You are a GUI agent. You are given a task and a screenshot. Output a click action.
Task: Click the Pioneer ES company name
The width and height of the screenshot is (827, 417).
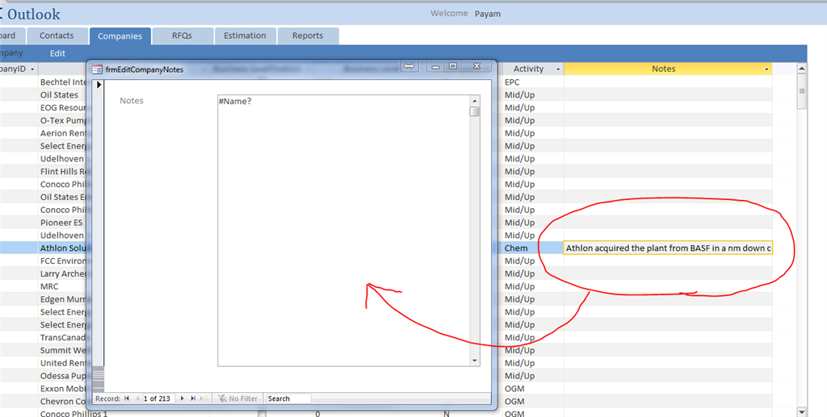(x=61, y=223)
